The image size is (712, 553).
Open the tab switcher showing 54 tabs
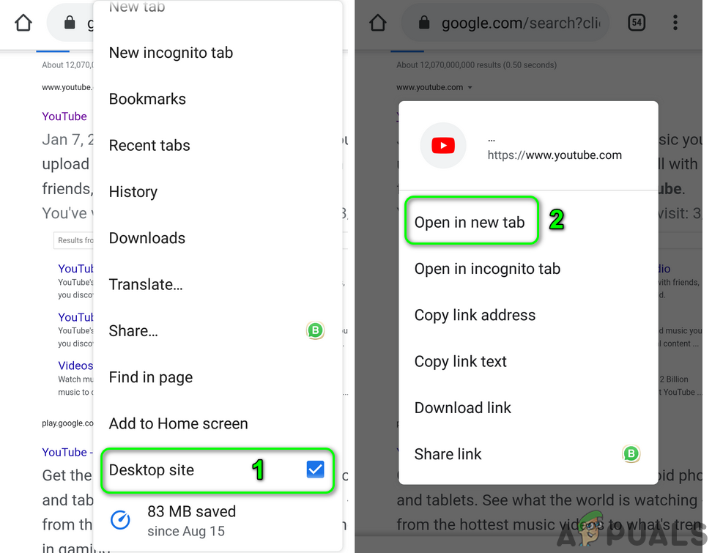coord(637,22)
